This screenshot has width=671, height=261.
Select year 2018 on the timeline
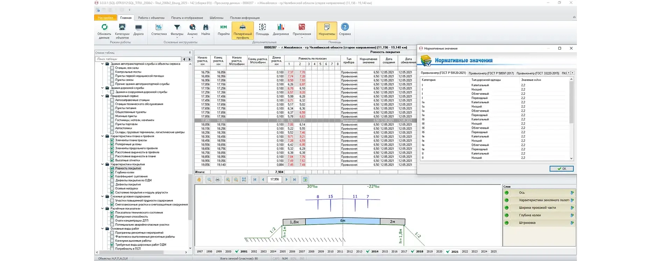point(420,252)
